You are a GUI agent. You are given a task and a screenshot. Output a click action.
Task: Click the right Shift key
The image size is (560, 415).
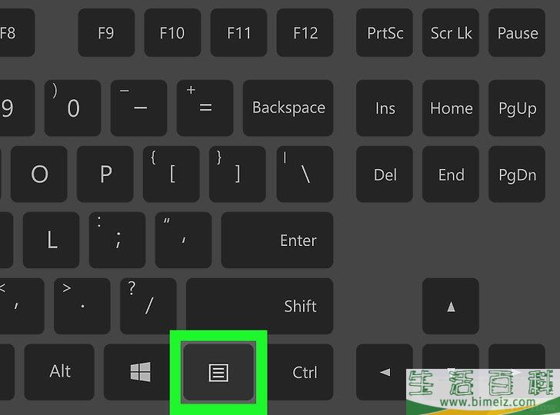click(260, 306)
